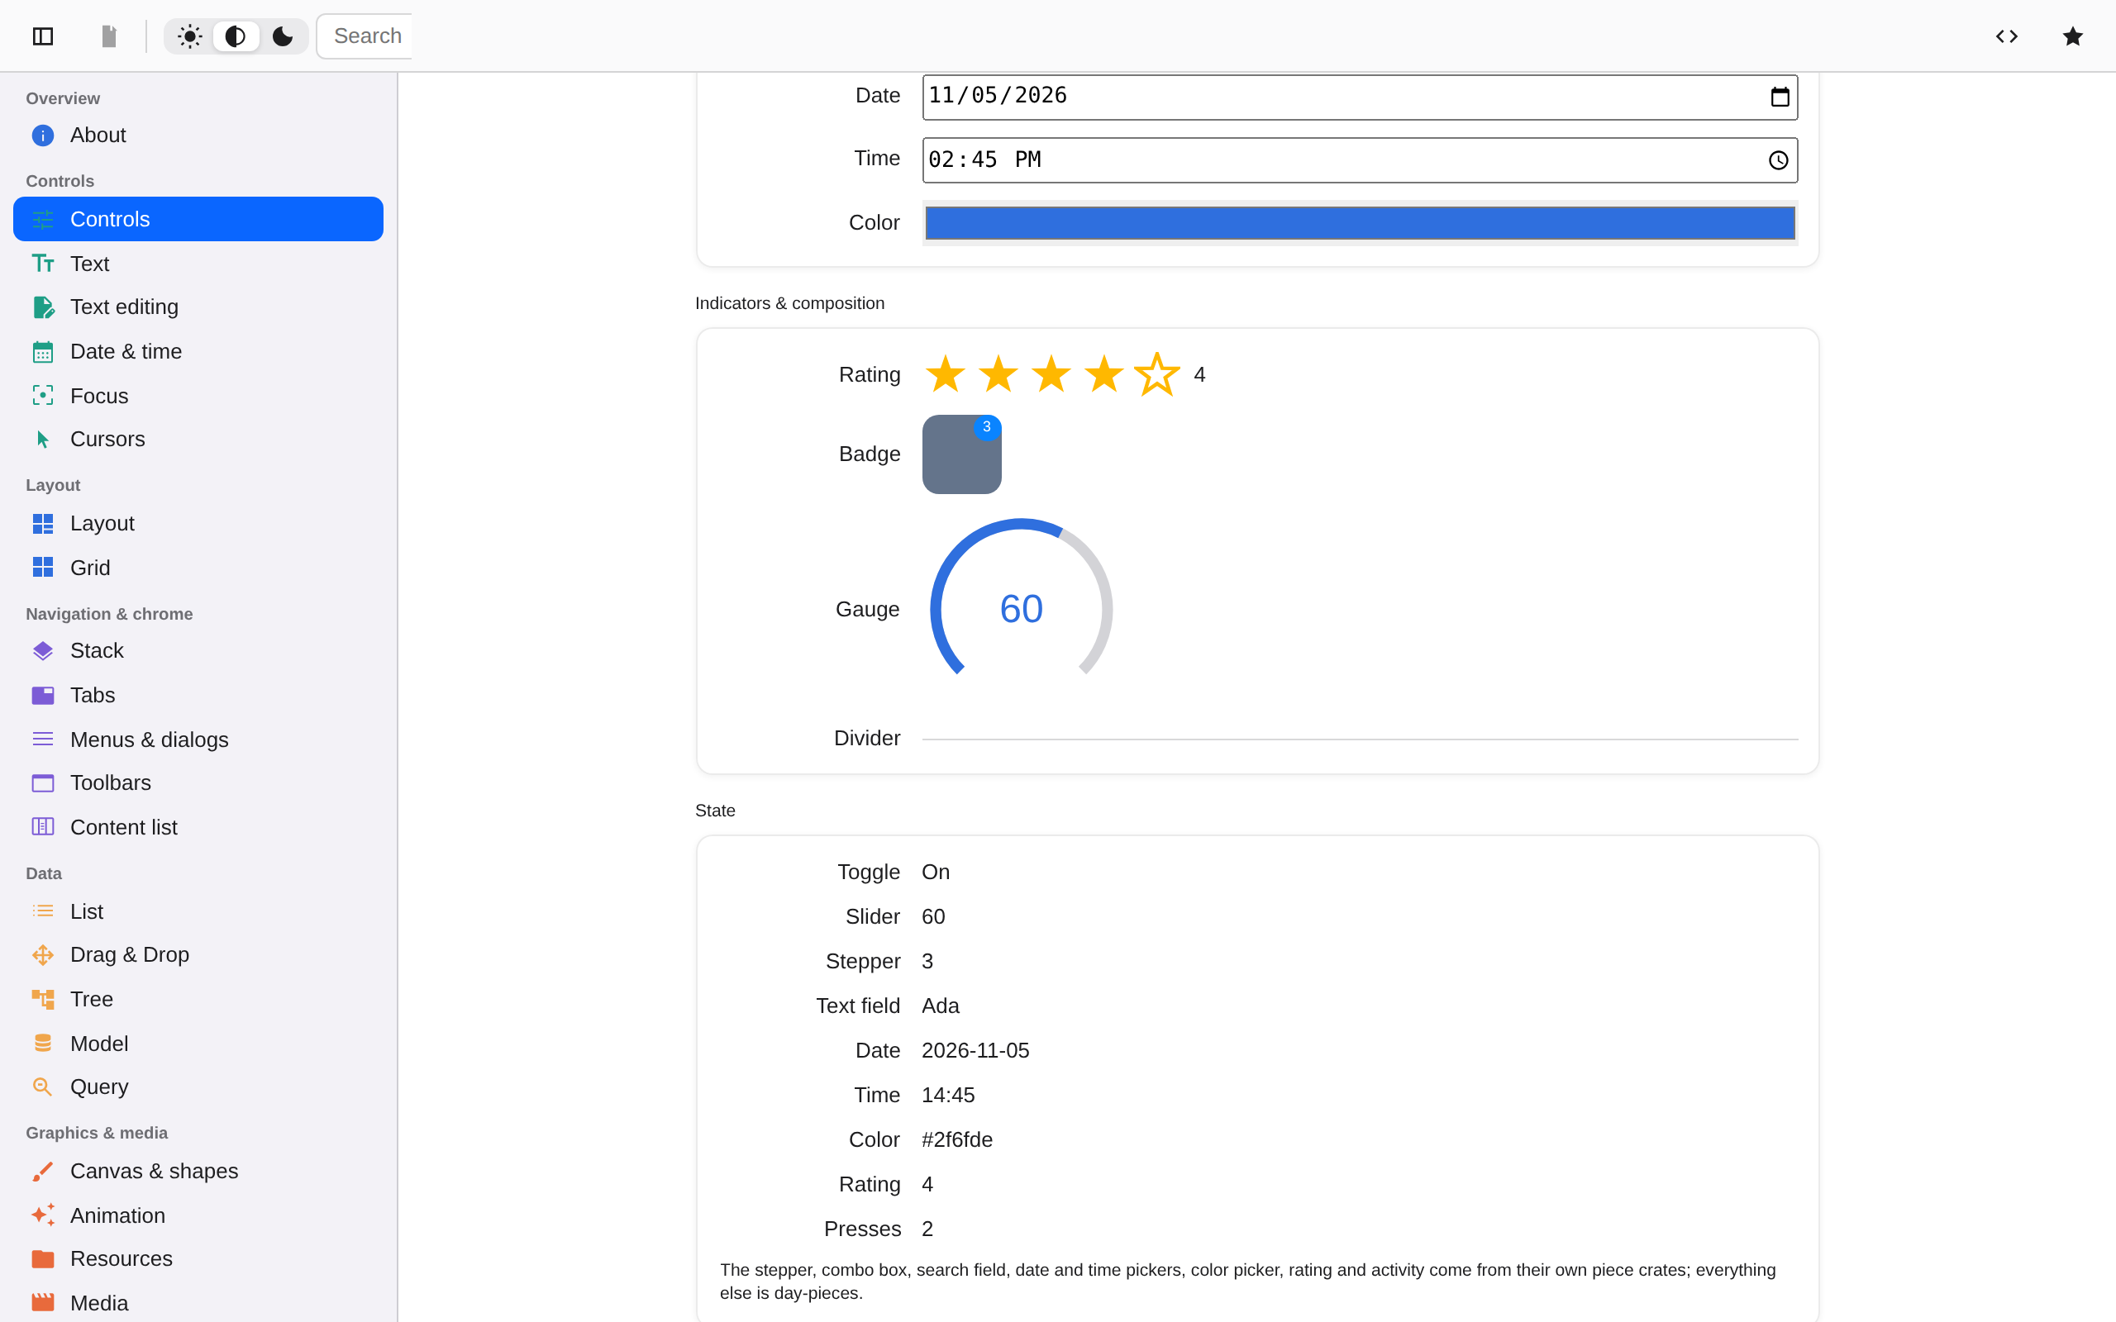The width and height of the screenshot is (2116, 1322).
Task: Navigate to Menus & dialogs label
Action: (x=150, y=739)
